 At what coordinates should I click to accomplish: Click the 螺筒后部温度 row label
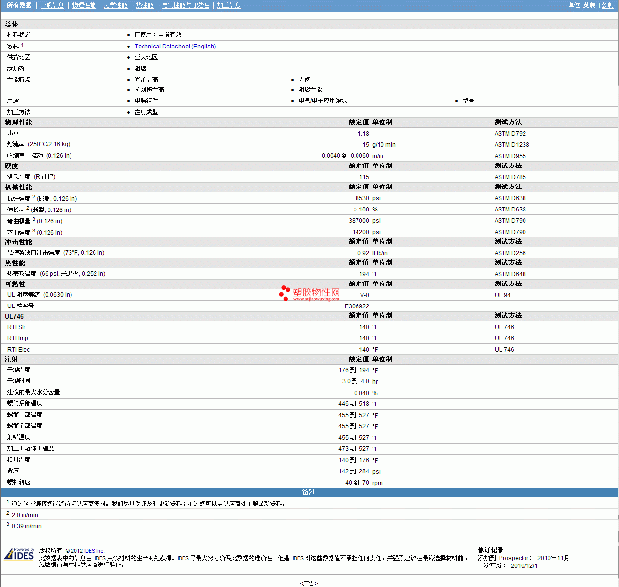[24, 403]
